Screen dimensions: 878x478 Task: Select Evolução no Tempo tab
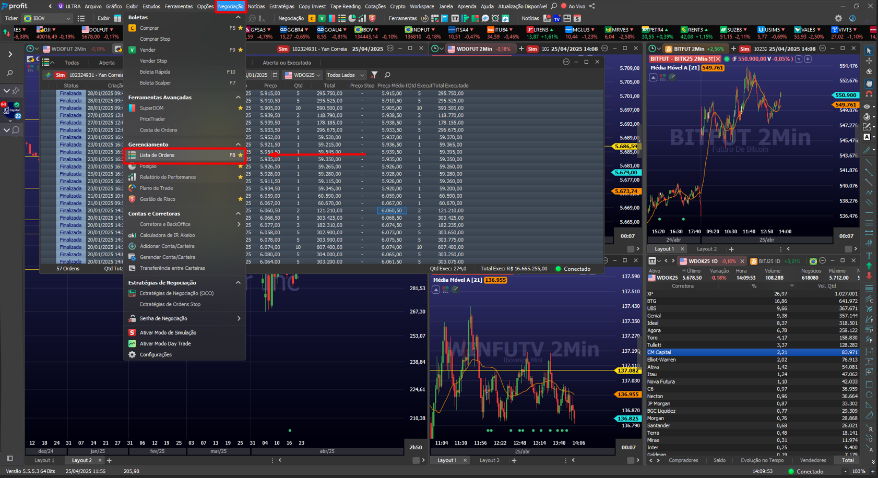762,460
